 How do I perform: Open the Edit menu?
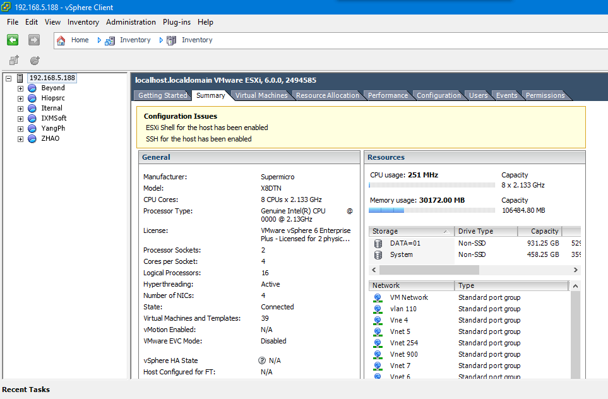(32, 22)
